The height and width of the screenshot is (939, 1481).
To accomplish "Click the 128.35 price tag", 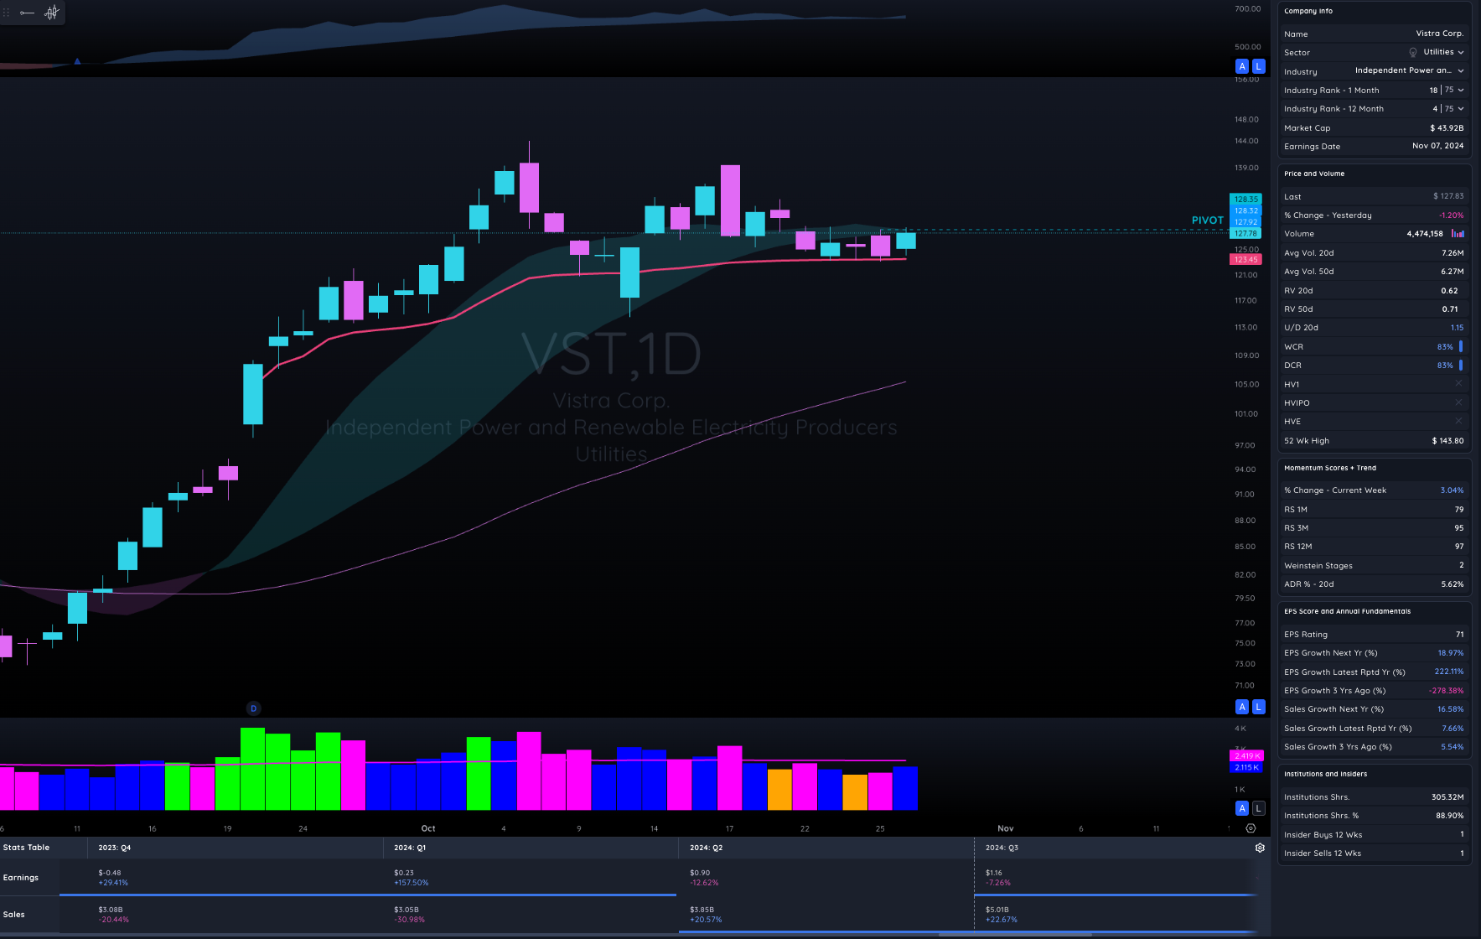I will (1245, 200).
